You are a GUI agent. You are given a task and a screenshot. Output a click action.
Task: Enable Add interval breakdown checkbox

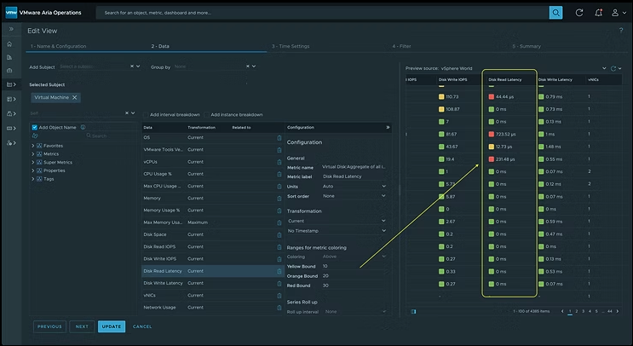point(146,115)
